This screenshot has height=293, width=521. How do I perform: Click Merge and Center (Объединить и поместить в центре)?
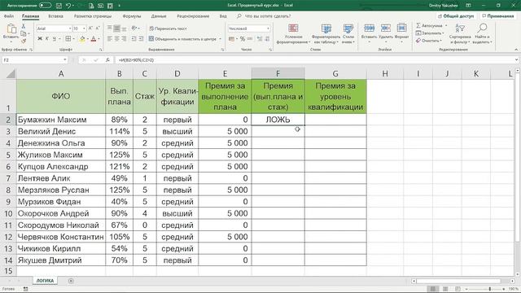(x=182, y=39)
